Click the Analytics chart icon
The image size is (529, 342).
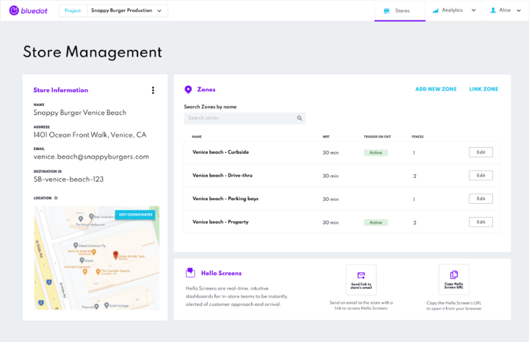pyautogui.click(x=436, y=10)
